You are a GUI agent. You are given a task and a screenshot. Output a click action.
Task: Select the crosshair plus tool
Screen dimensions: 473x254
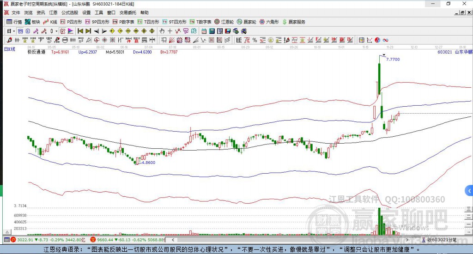170,31
